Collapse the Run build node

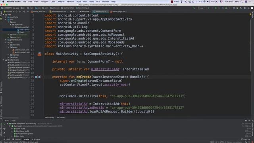(x=10, y=126)
